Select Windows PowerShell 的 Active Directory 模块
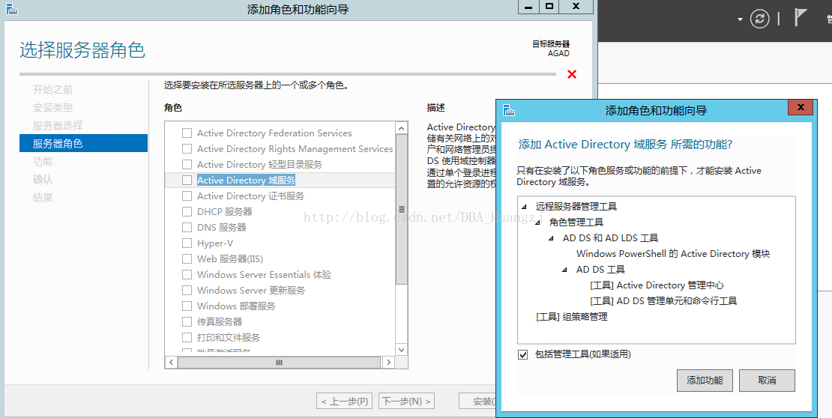The width and height of the screenshot is (832, 418). pyautogui.click(x=673, y=254)
